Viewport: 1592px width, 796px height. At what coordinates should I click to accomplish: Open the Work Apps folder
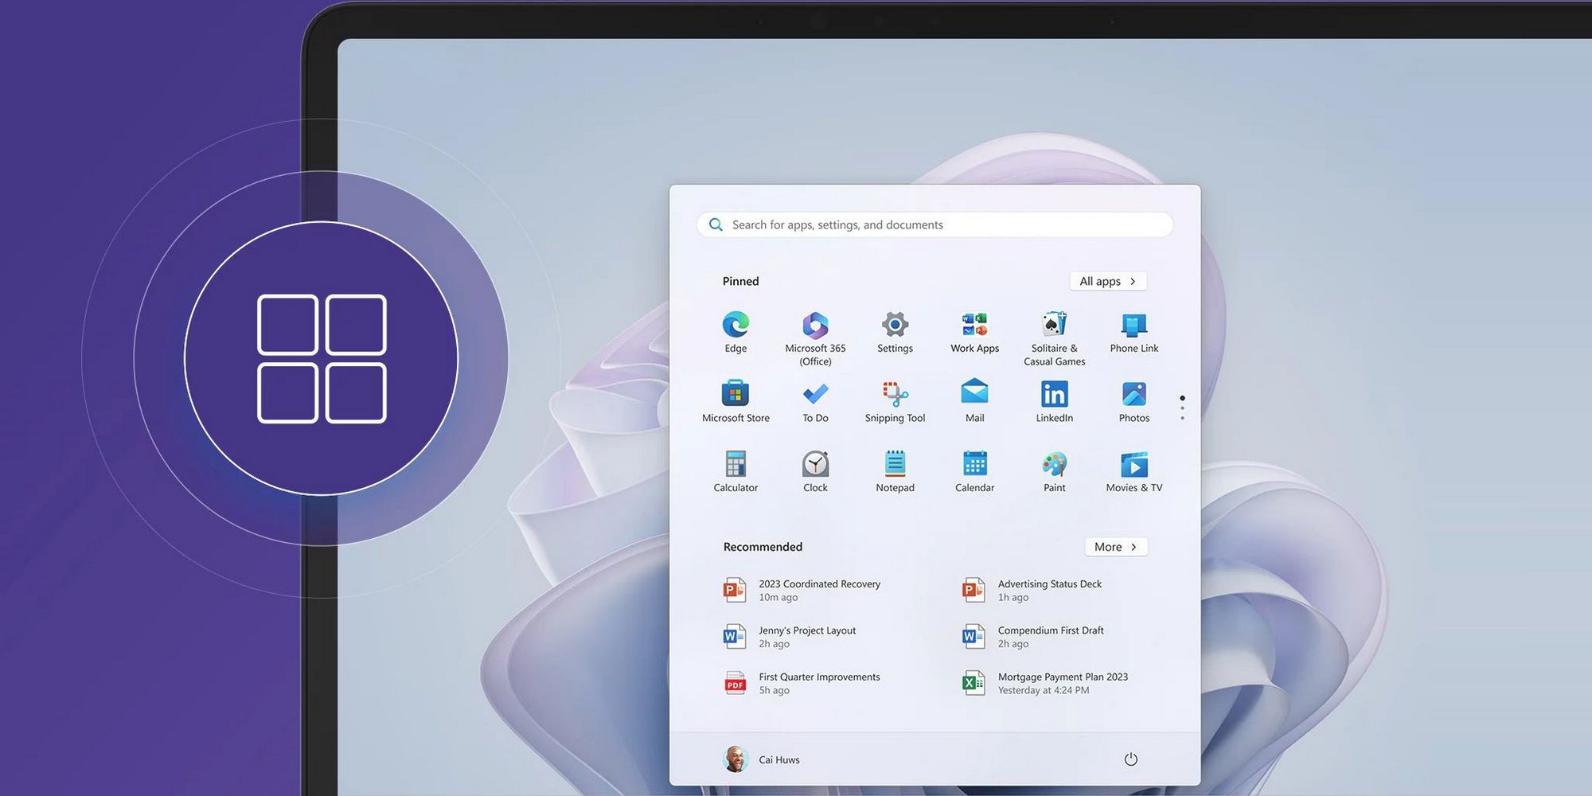974,332
